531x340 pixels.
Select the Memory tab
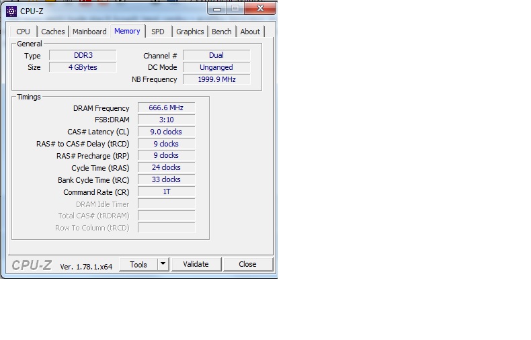(x=127, y=31)
